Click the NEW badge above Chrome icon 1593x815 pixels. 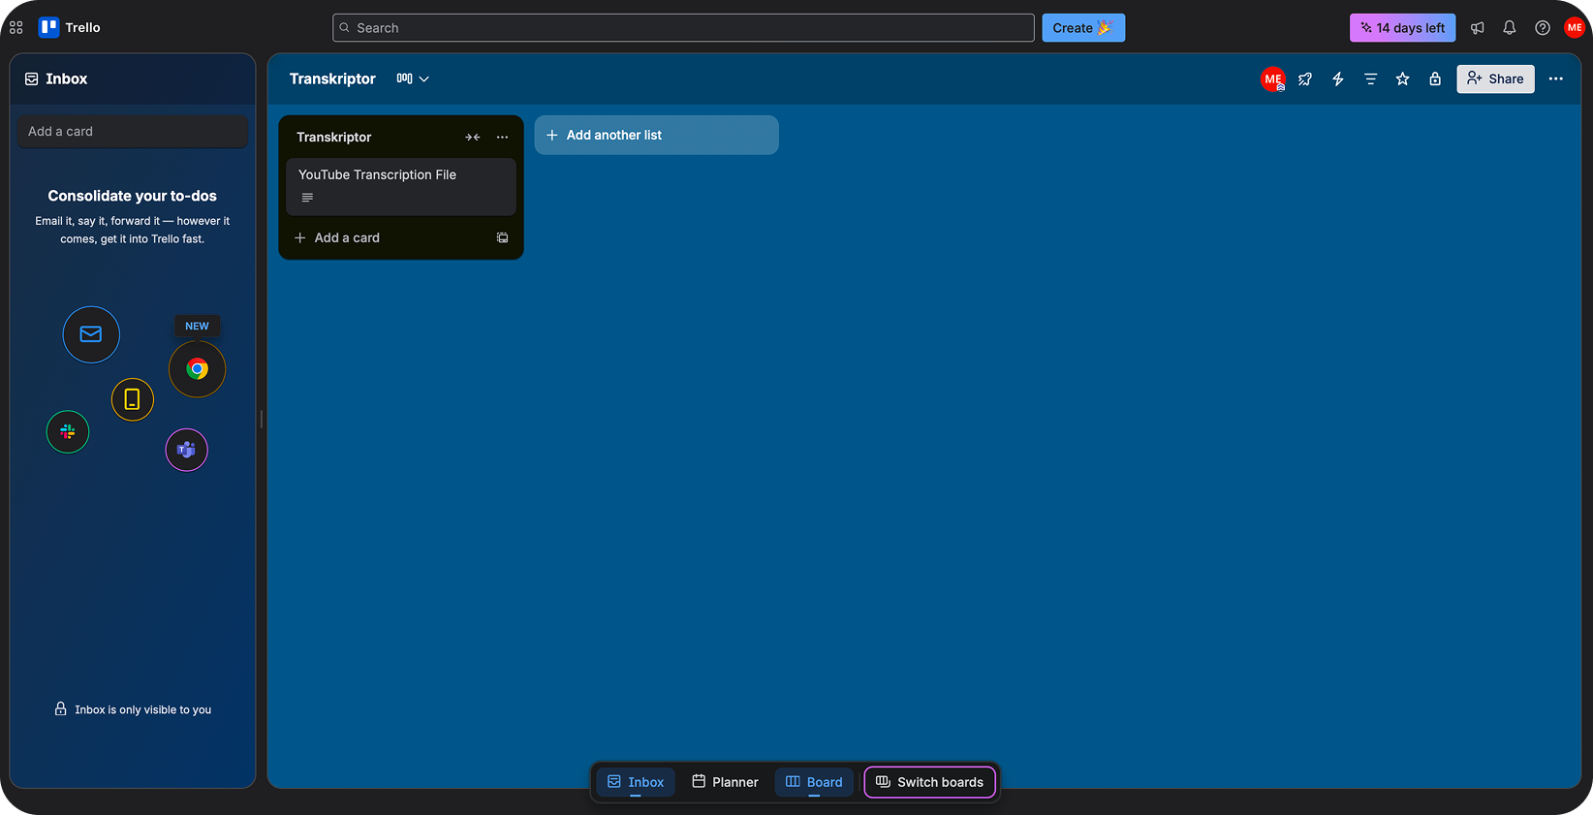(197, 327)
